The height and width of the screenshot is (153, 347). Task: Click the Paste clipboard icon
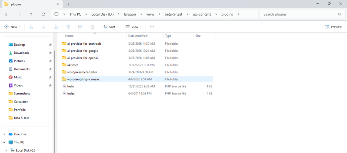(56, 27)
